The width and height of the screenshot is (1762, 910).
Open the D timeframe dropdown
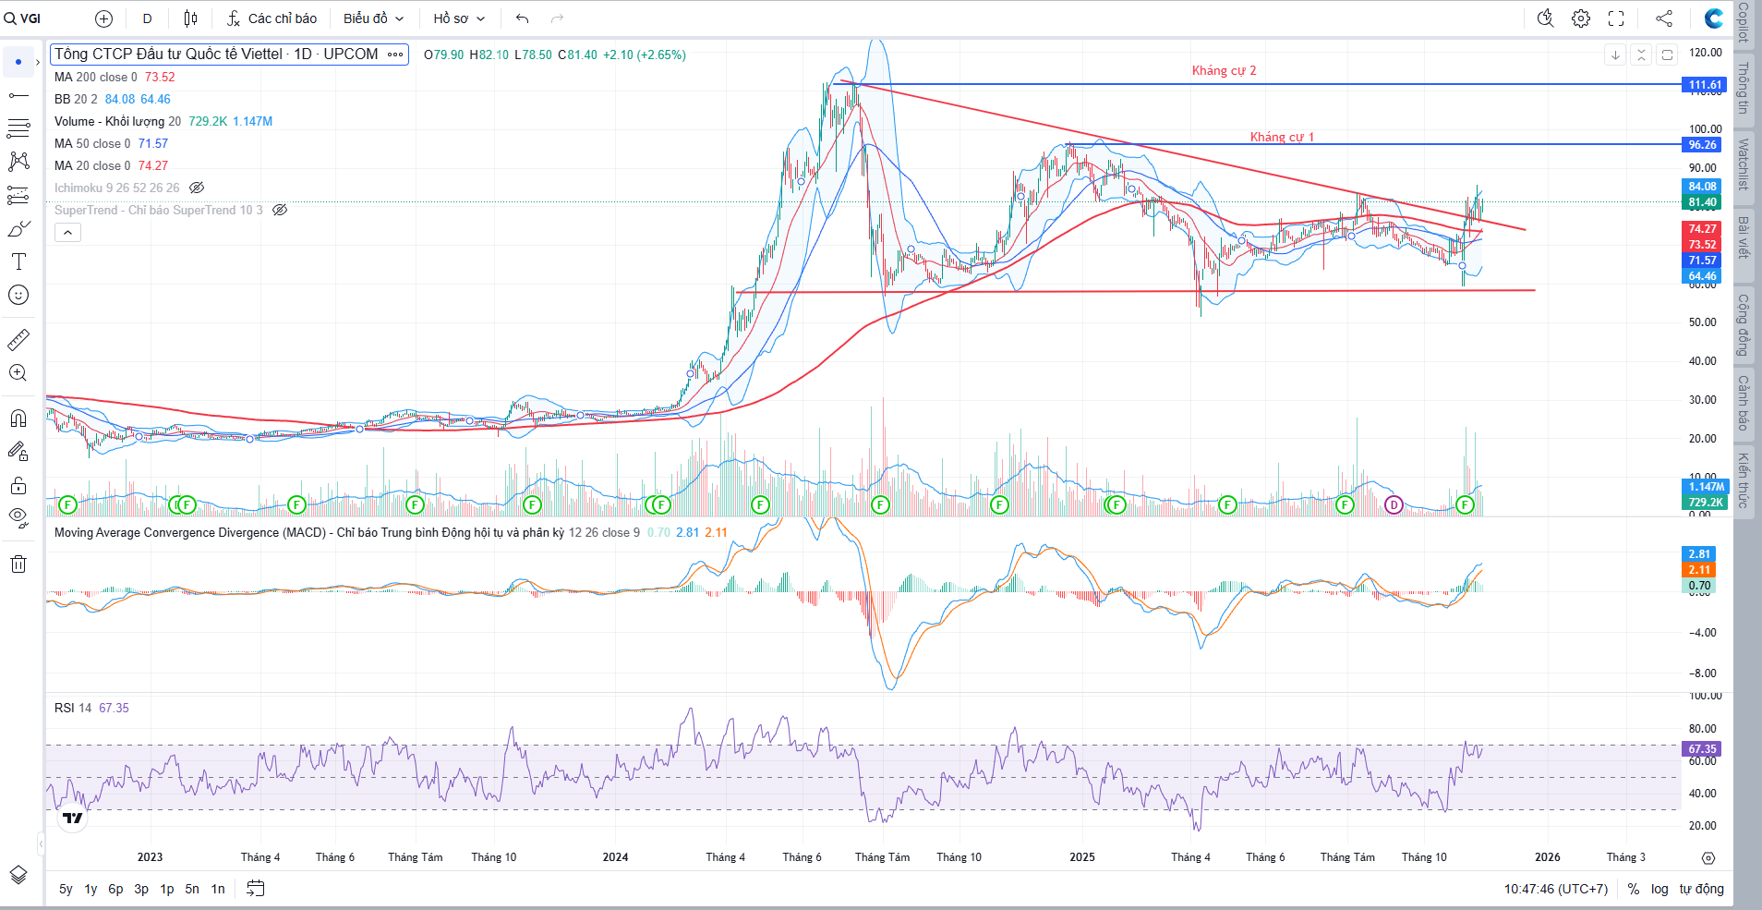coord(148,18)
